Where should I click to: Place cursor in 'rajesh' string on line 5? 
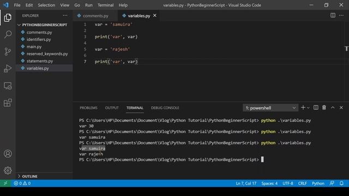pos(120,49)
